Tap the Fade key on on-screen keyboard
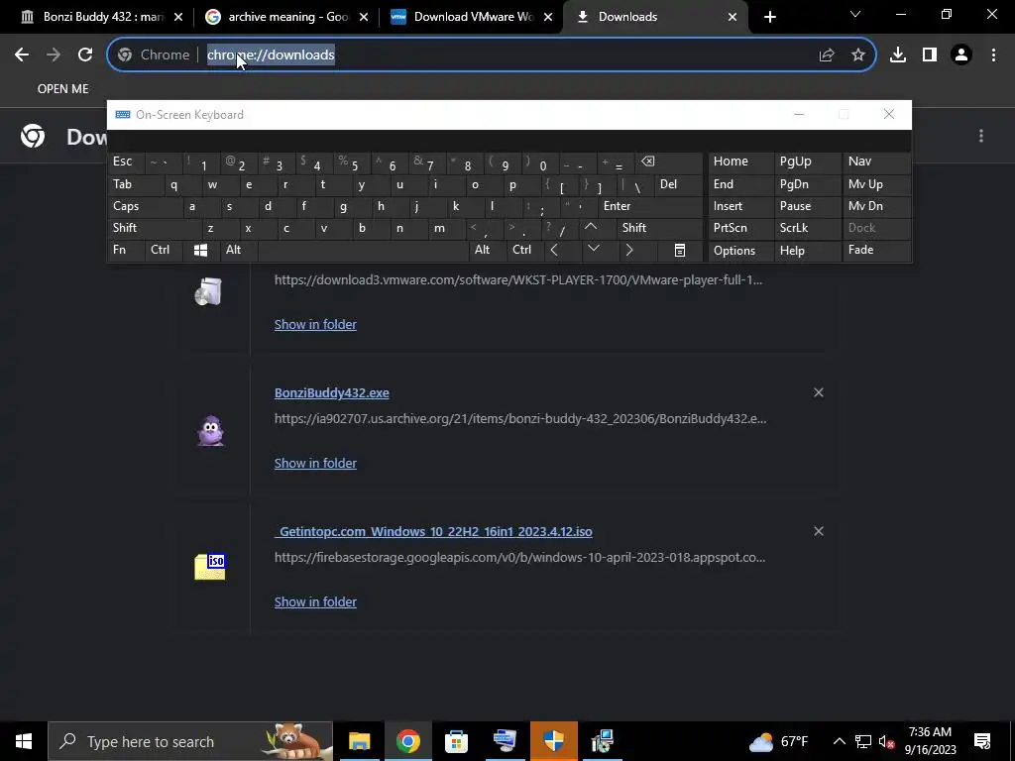Viewport: 1015px width, 761px height. [x=876, y=250]
